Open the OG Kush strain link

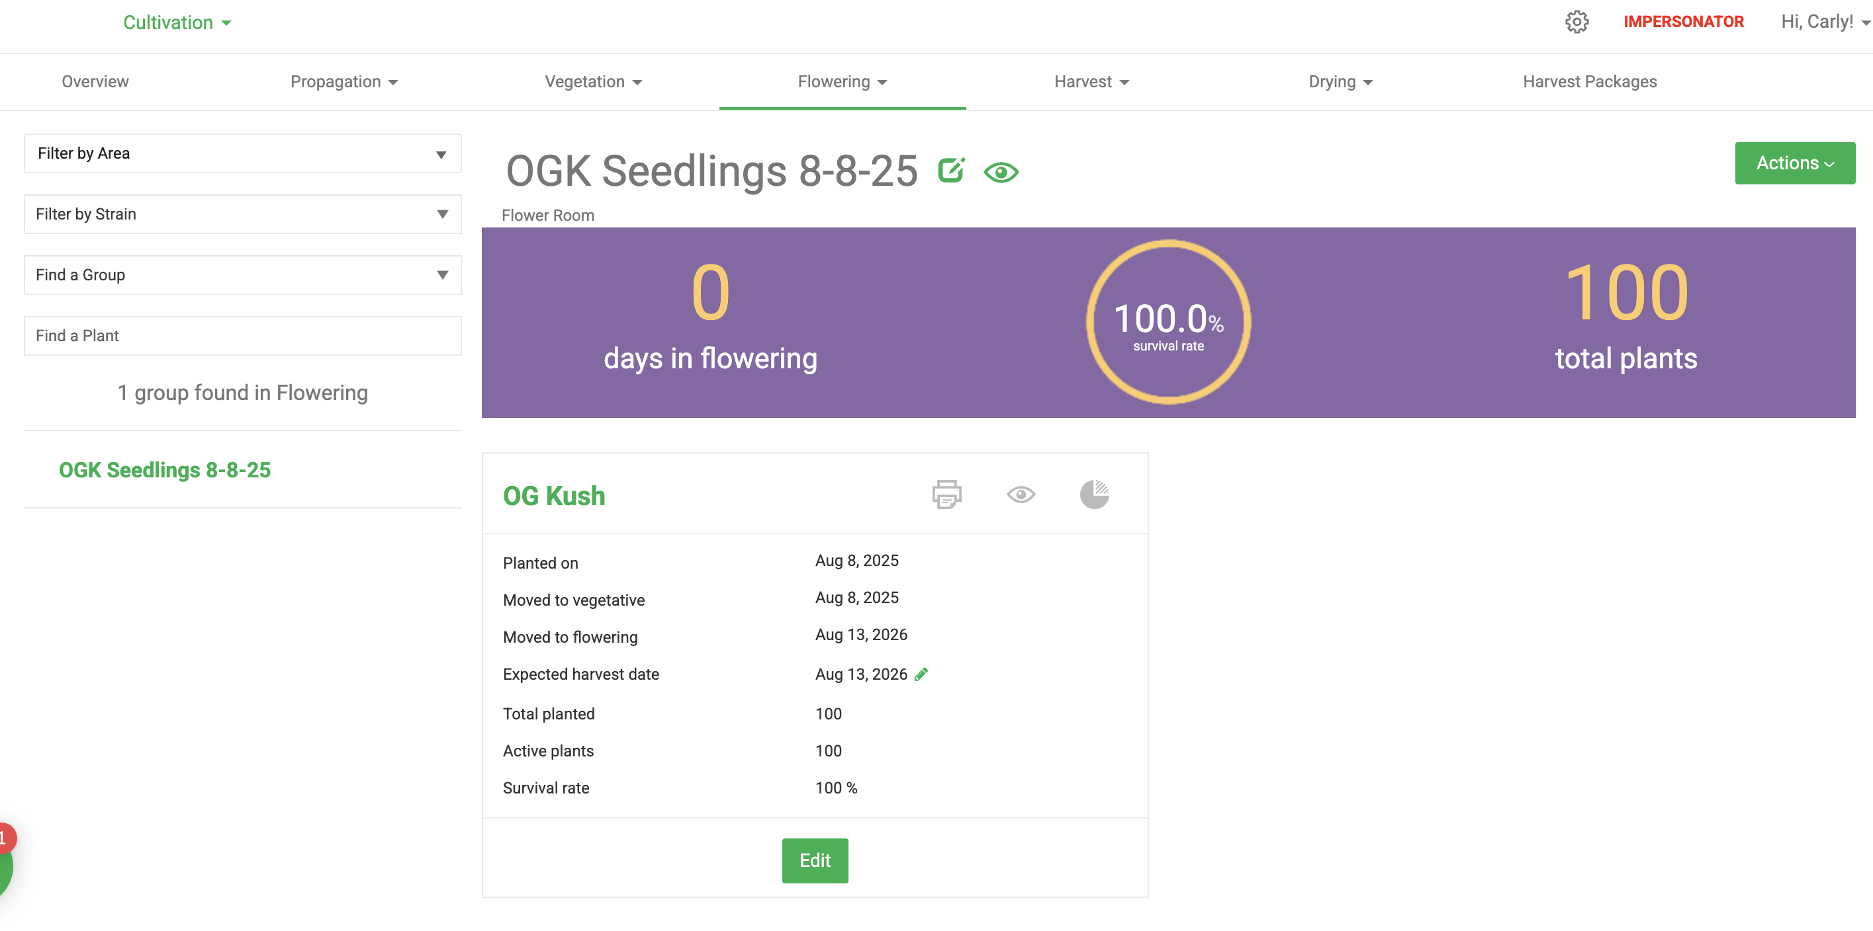553,496
